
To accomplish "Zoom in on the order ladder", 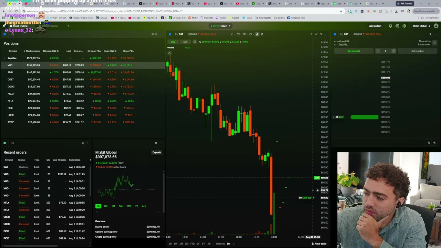I will pyautogui.click(x=434, y=143).
